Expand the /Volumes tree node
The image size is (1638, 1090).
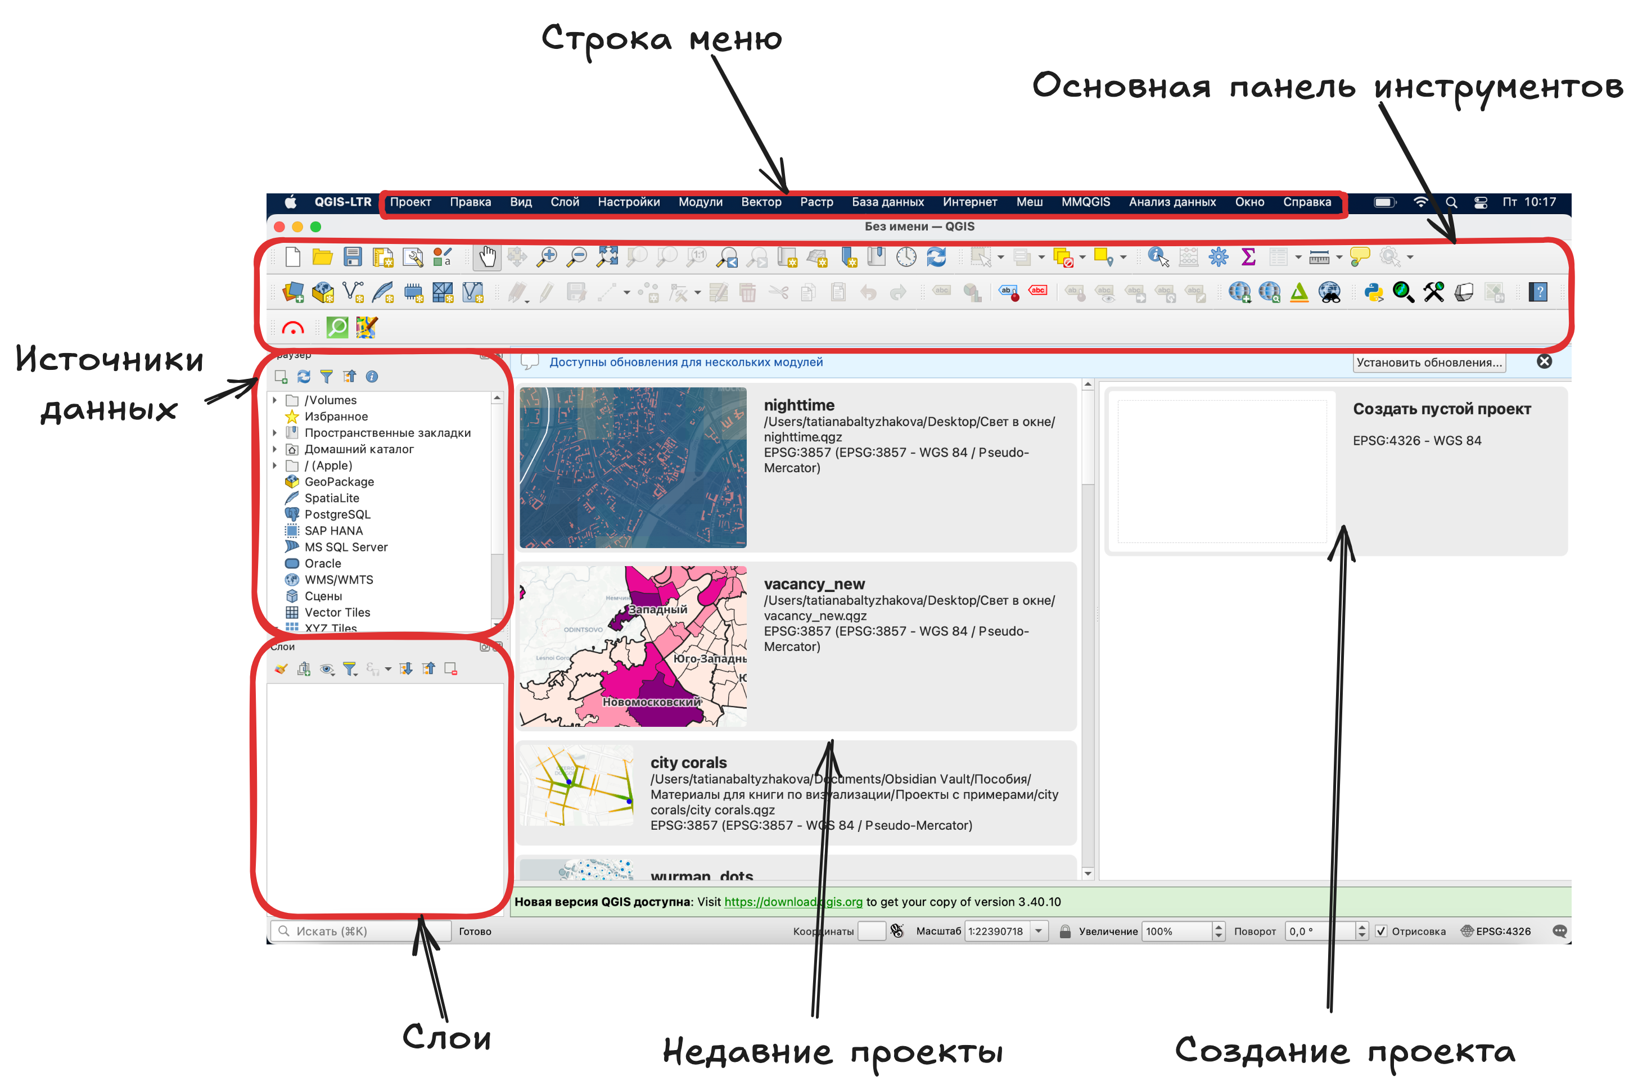pyautogui.click(x=276, y=400)
